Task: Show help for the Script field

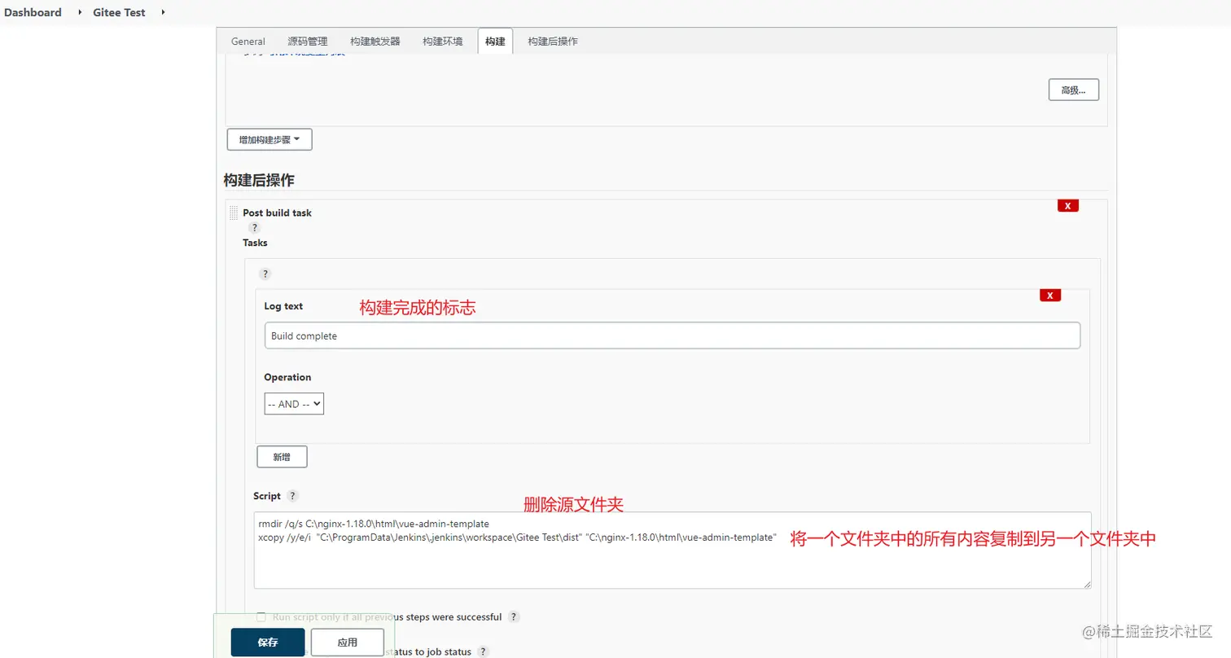Action: (x=293, y=496)
